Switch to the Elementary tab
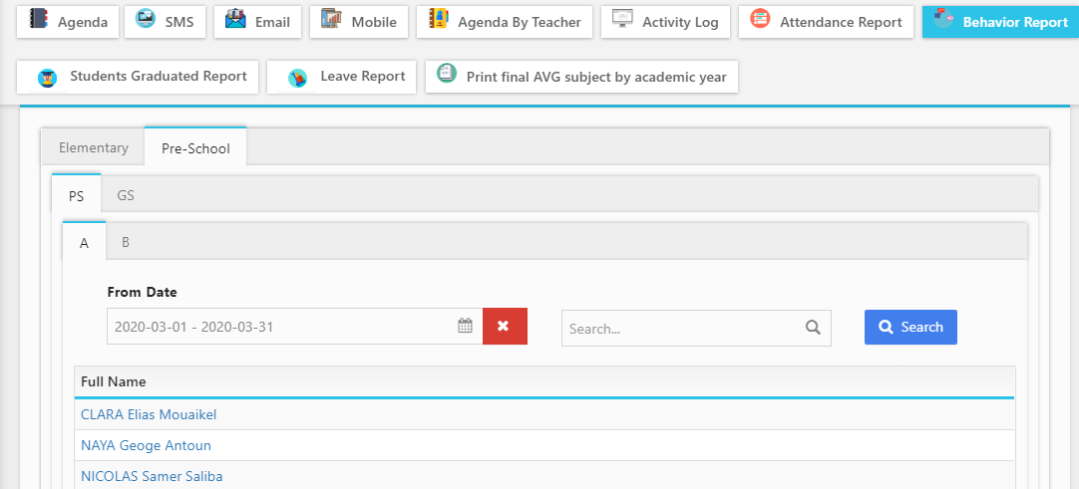The height and width of the screenshot is (489, 1079). 94,147
